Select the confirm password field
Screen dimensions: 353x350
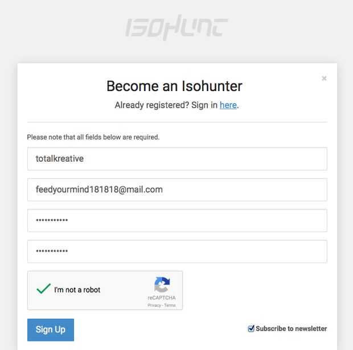click(x=177, y=251)
